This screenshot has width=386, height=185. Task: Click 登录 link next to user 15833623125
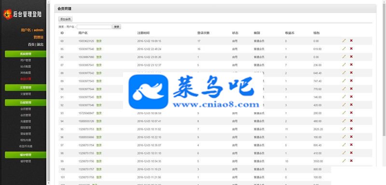tap(99, 41)
